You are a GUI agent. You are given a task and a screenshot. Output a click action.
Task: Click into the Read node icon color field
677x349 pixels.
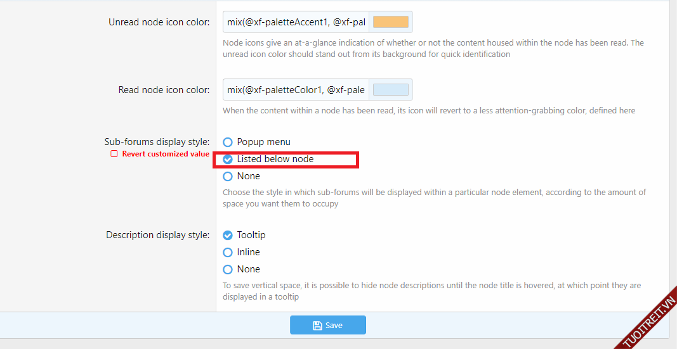coord(296,90)
